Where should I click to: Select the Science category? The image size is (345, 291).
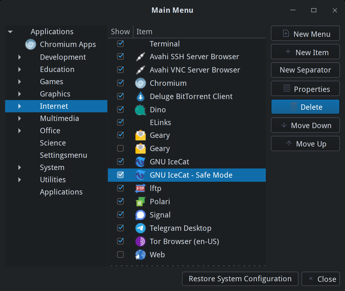53,143
